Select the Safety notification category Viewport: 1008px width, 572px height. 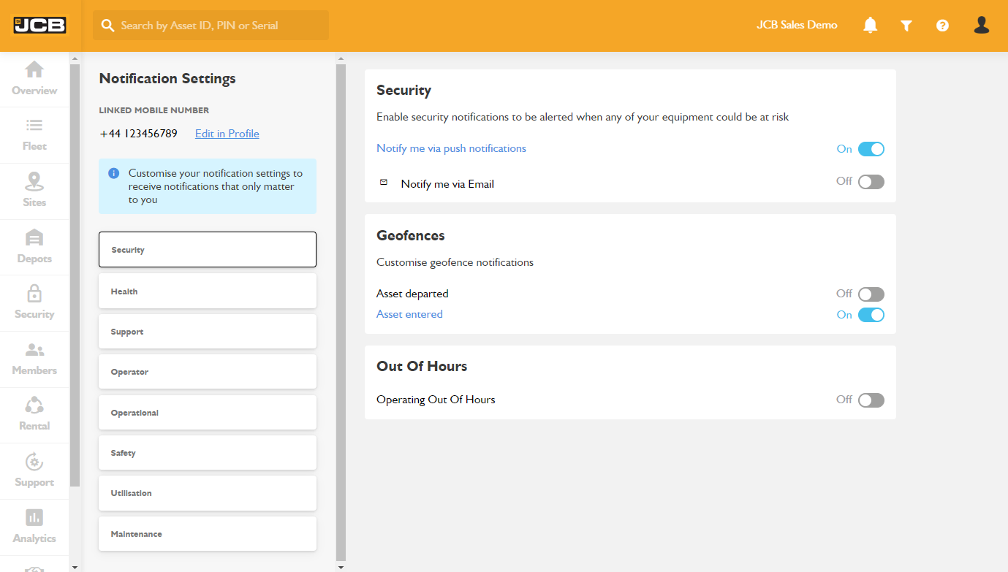tap(208, 453)
